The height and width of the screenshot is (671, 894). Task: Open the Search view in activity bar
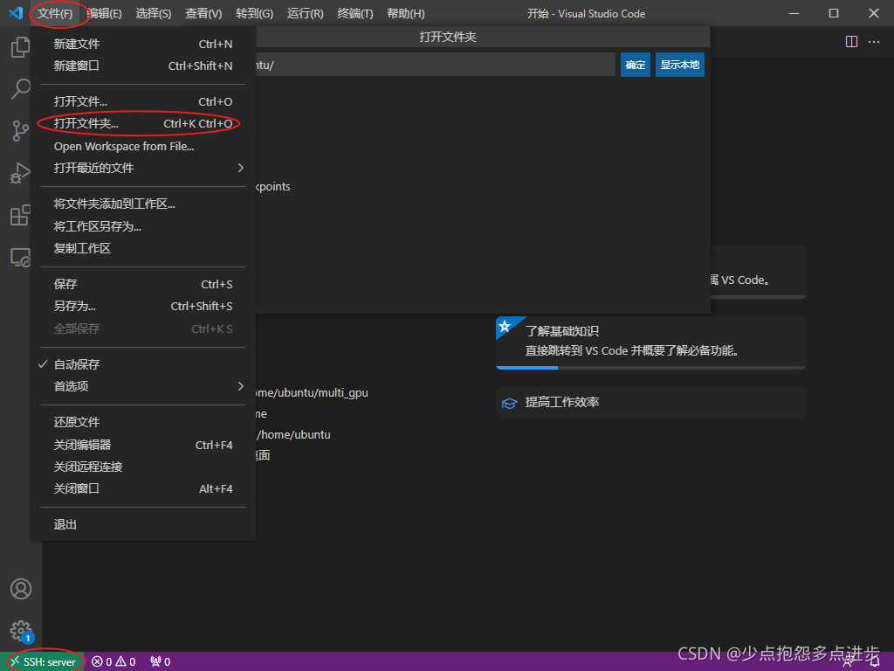tap(21, 89)
